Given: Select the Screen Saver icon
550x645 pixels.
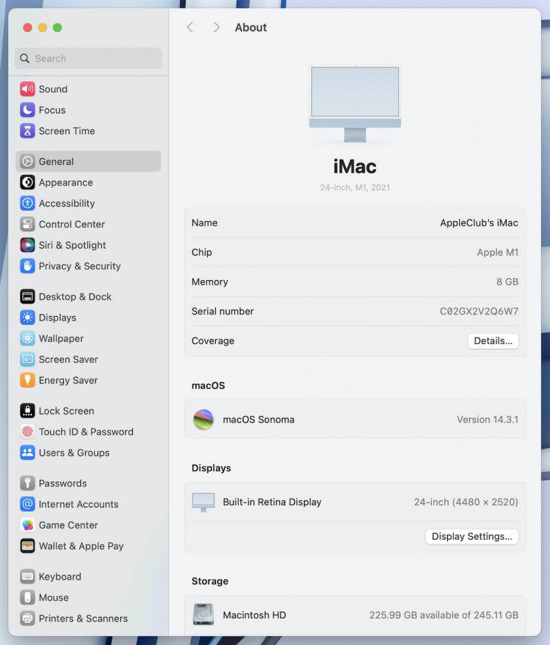Looking at the screenshot, I should coord(27,359).
